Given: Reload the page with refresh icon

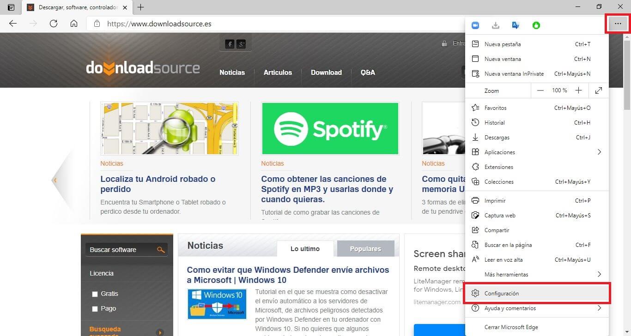Looking at the screenshot, I should tap(54, 24).
